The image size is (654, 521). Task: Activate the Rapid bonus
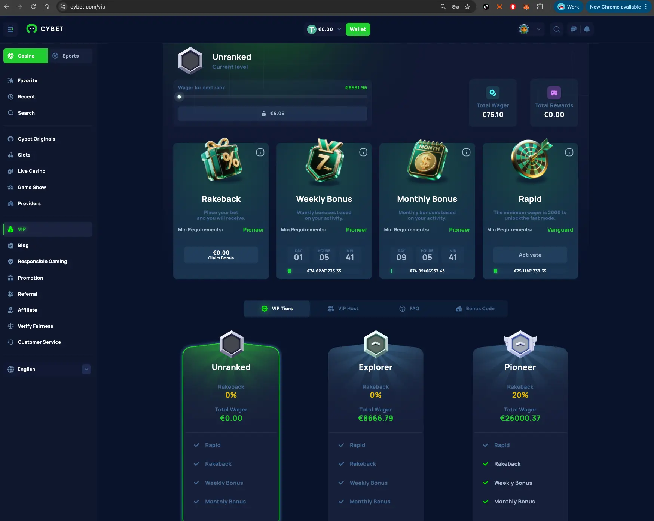(530, 255)
